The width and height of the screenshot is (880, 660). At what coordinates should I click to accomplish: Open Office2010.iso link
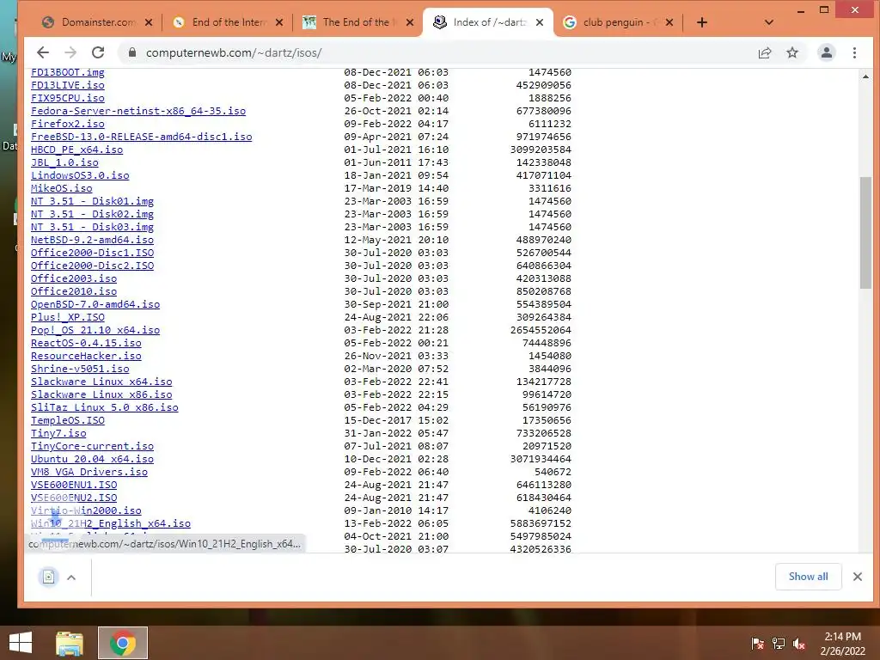[x=74, y=292]
